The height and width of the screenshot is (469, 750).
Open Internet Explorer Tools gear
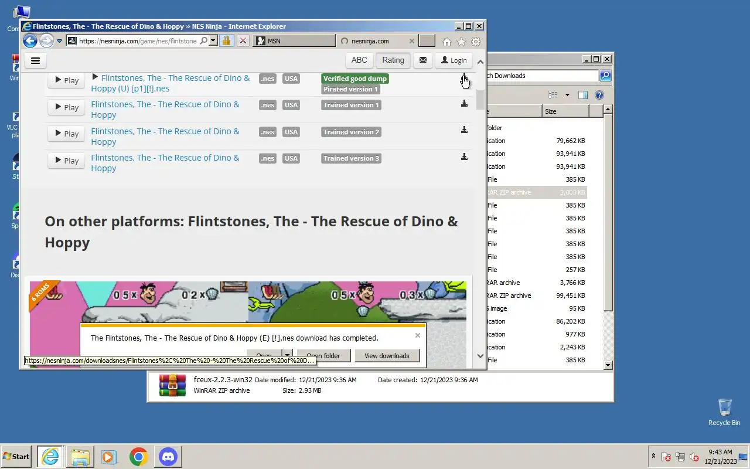[x=476, y=42]
